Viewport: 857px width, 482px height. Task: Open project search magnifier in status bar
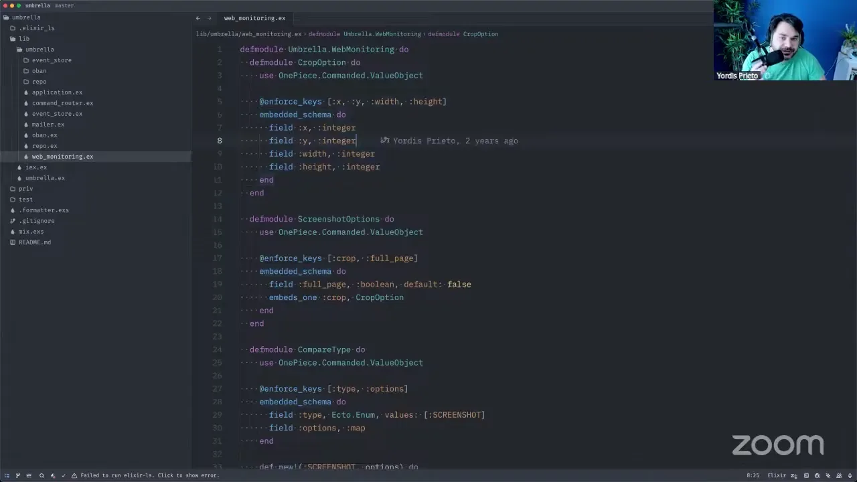tap(42, 475)
